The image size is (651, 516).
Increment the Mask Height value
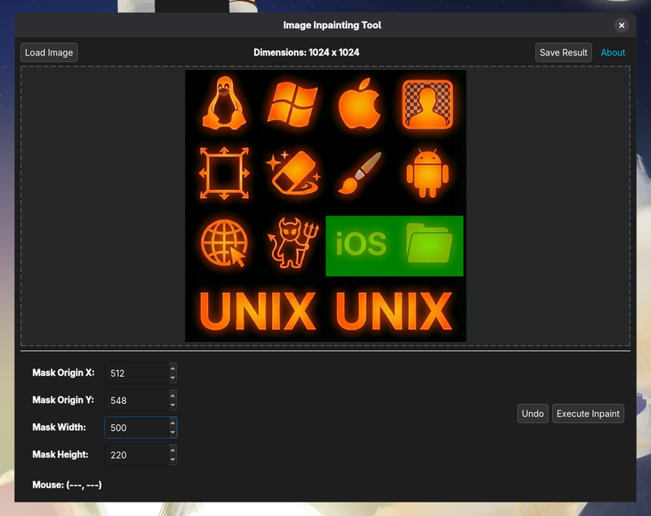pos(172,451)
